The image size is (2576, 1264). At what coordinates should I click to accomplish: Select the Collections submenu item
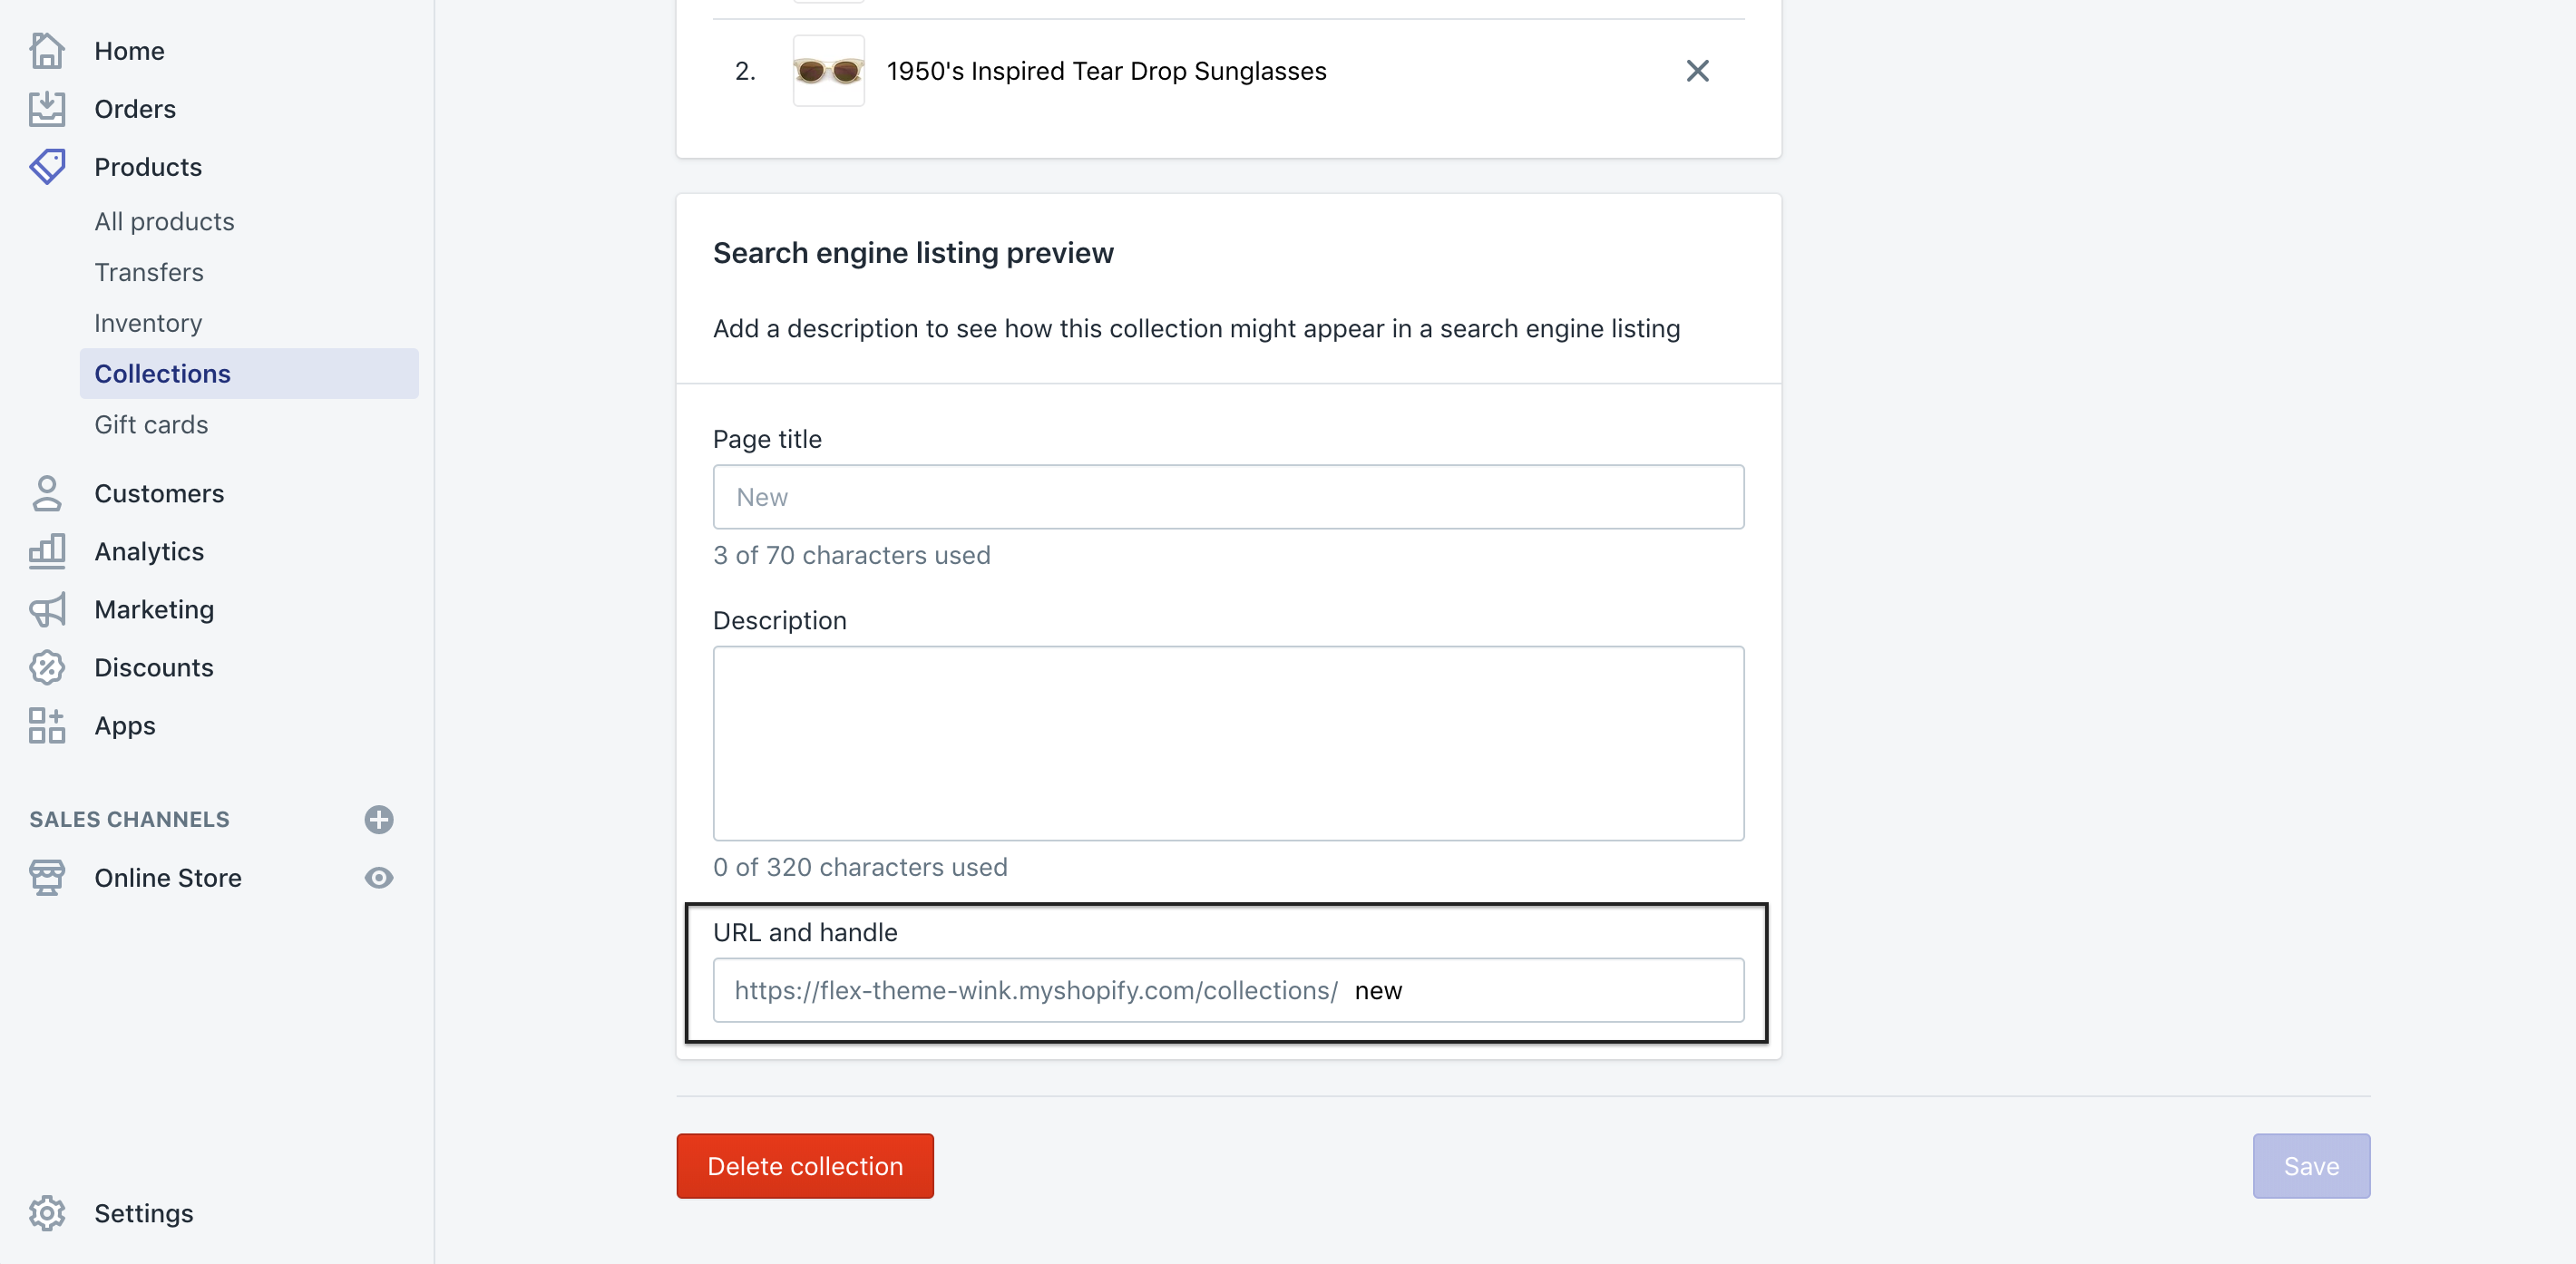click(162, 374)
